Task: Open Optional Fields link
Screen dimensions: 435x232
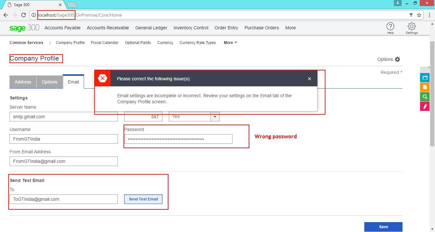Action: 138,43
